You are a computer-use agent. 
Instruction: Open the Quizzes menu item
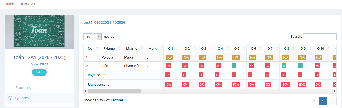[x=22, y=98]
